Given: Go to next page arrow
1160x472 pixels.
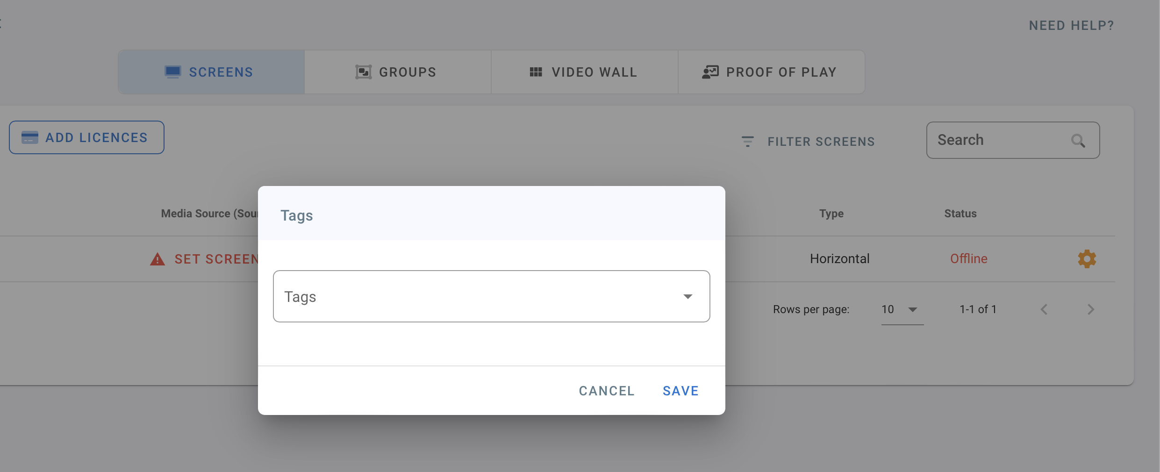Looking at the screenshot, I should pos(1090,309).
